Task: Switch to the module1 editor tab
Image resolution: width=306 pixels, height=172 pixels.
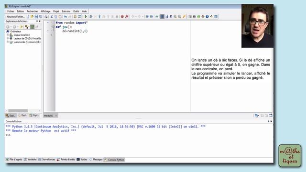Action: (x=48, y=116)
